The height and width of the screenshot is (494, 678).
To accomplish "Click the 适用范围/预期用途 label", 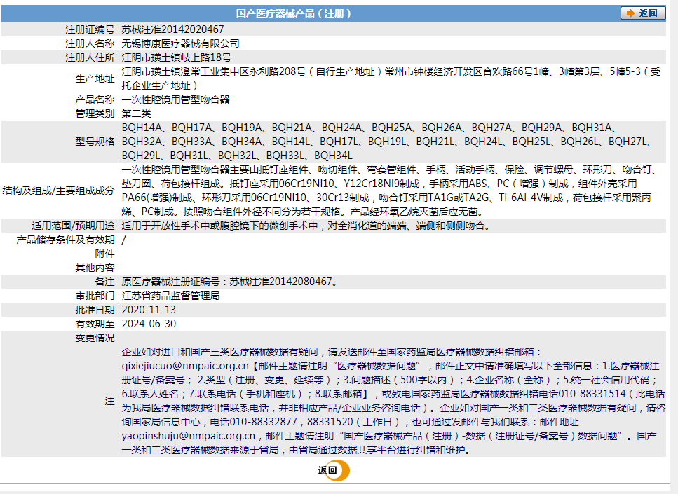I will (x=73, y=226).
